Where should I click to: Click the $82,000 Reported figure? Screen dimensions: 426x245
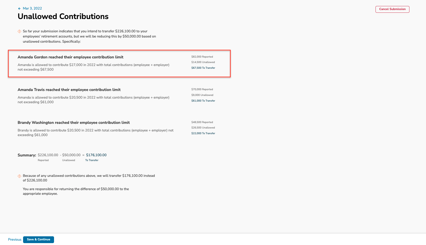click(x=202, y=57)
